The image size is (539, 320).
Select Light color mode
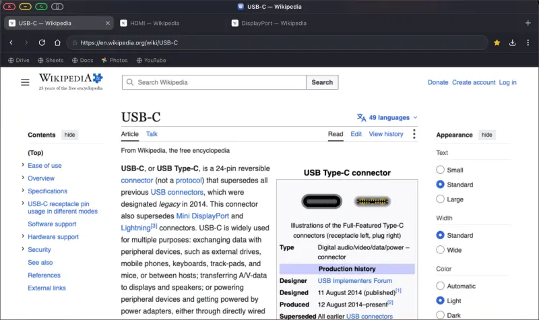(440, 300)
